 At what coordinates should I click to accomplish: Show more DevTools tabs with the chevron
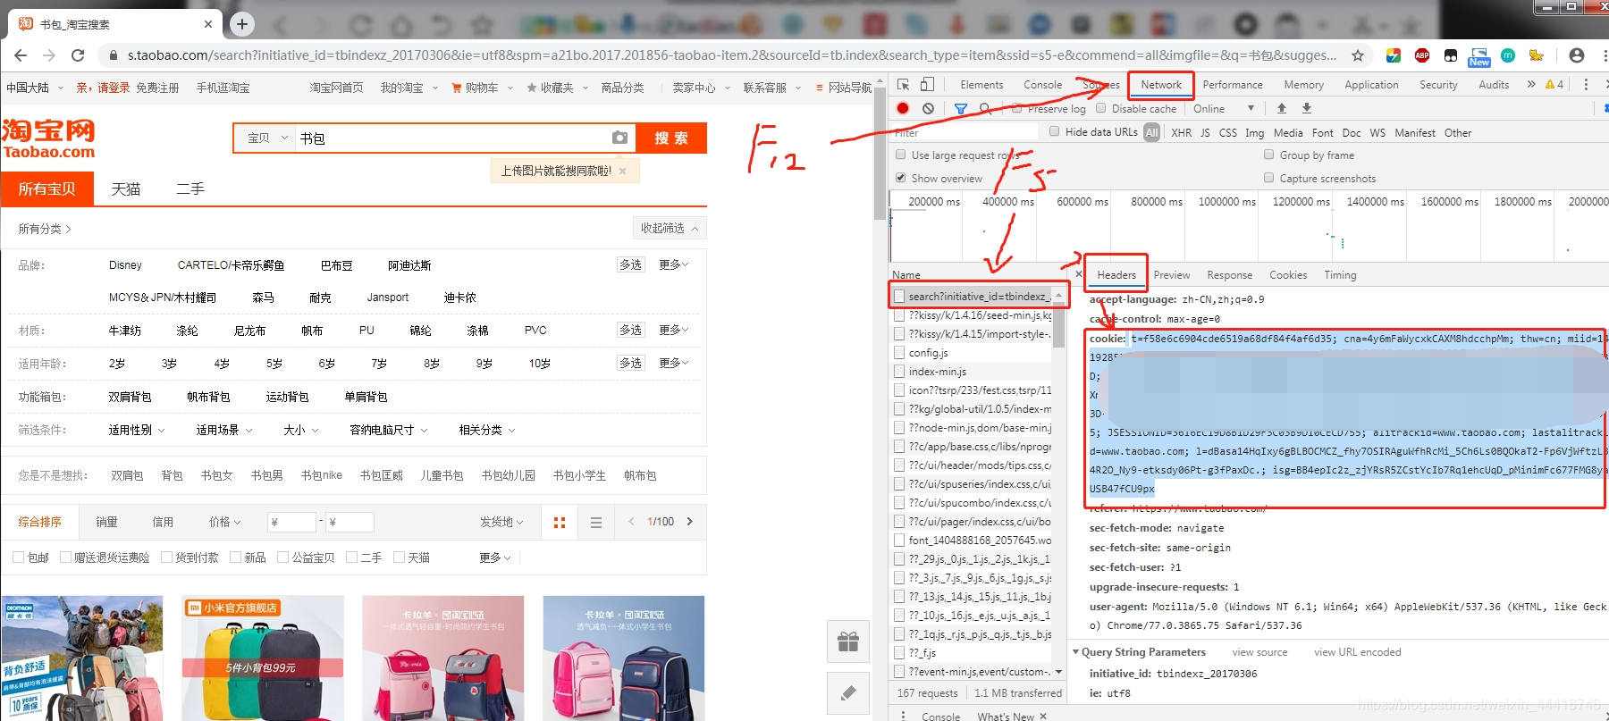[1531, 85]
